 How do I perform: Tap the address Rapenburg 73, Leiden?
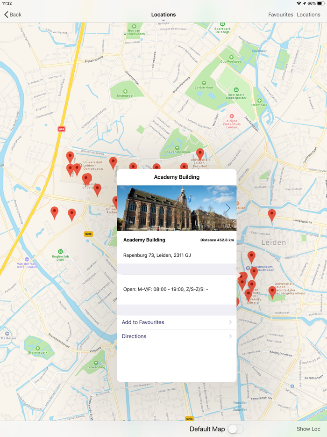tap(157, 255)
